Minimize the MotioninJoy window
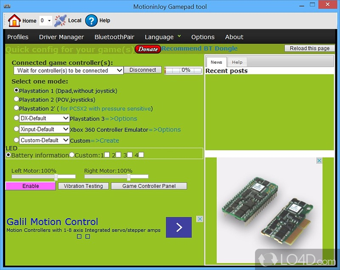 click(x=302, y=5)
